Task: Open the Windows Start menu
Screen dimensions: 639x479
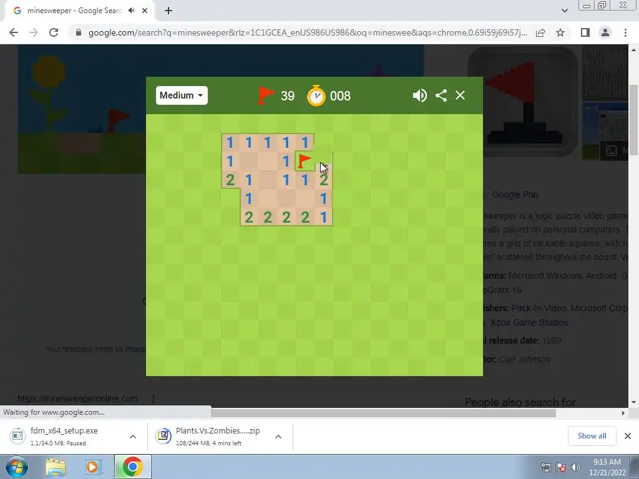Action: [16, 467]
